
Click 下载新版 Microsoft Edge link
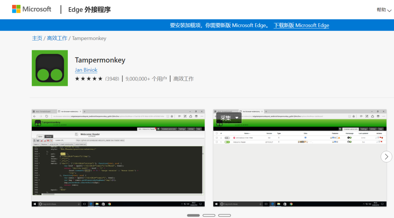point(301,25)
